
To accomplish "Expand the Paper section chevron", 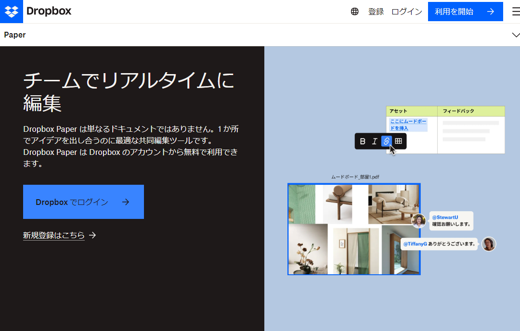I will [x=516, y=35].
